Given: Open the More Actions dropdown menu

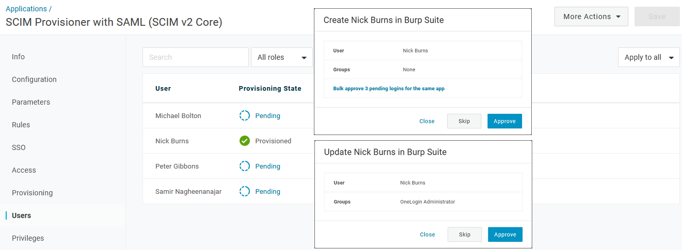Looking at the screenshot, I should [x=591, y=16].
